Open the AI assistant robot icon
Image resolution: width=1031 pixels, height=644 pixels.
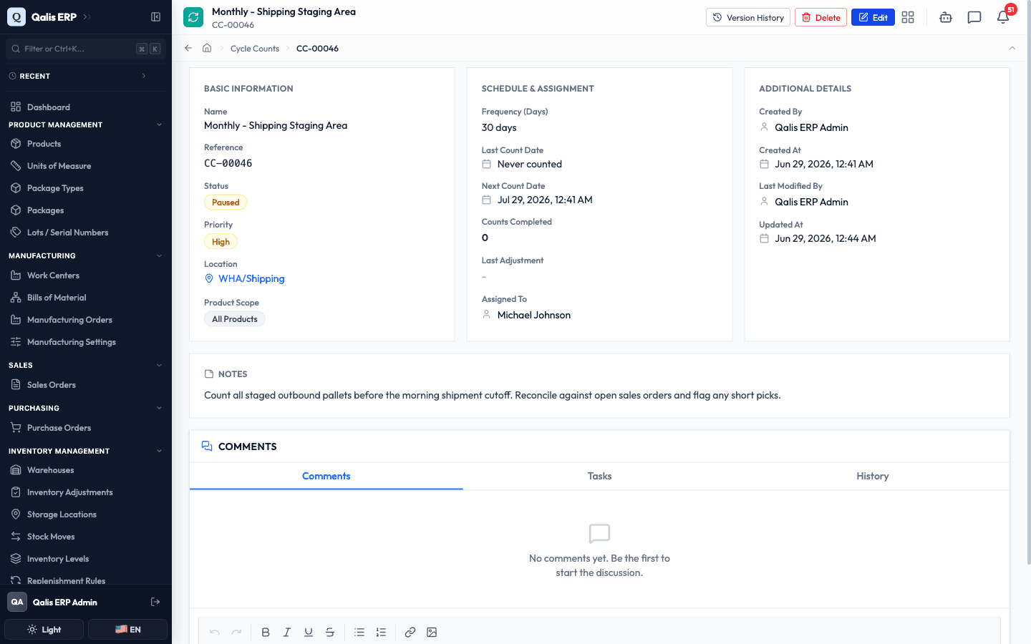(x=945, y=17)
